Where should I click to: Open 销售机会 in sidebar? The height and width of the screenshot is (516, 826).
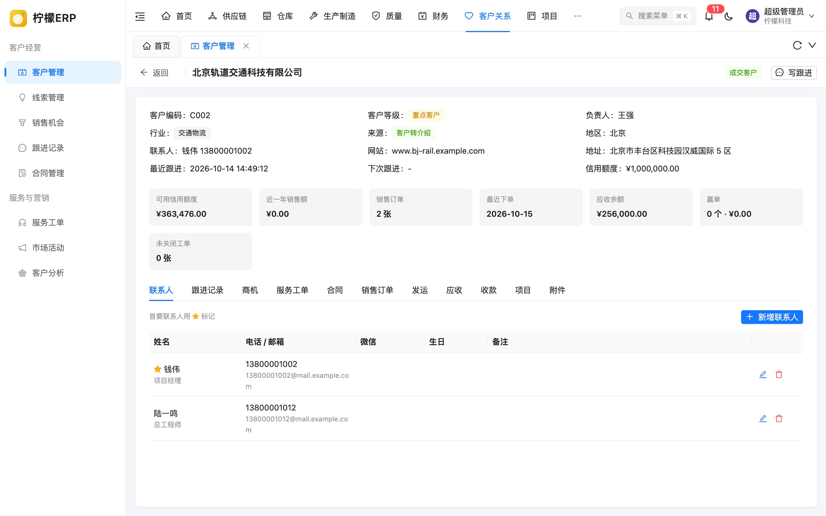coord(63,123)
